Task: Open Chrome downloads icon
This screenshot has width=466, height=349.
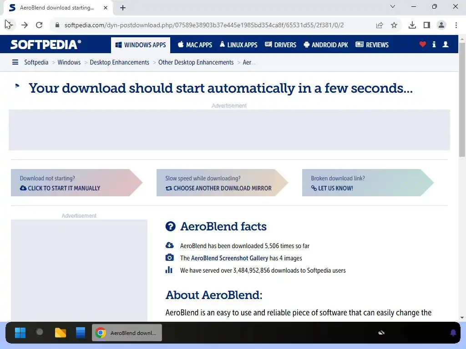Action: (x=412, y=25)
